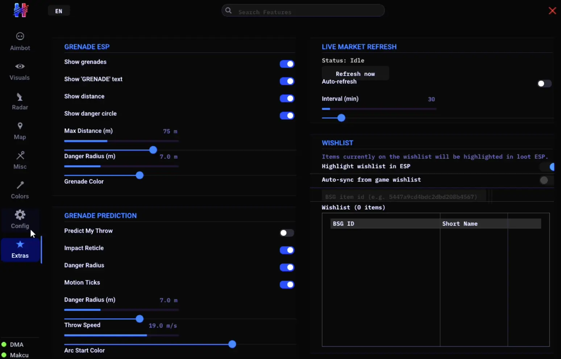
Task: Click the search magnifier icon
Action: [229, 10]
